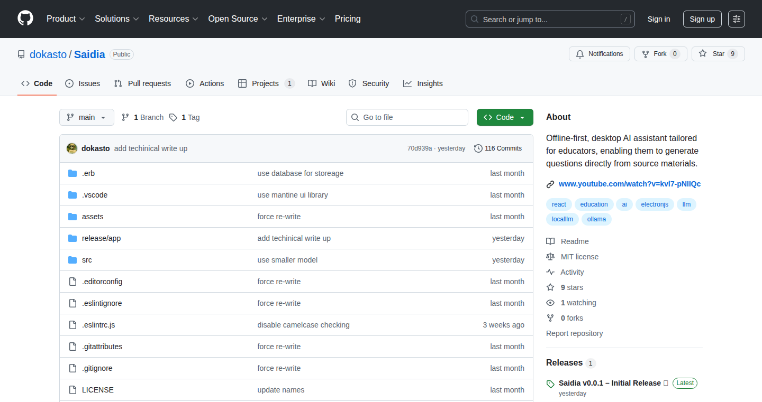Click the Notifications bell icon
Image resolution: width=762 pixels, height=402 pixels.
(580, 54)
